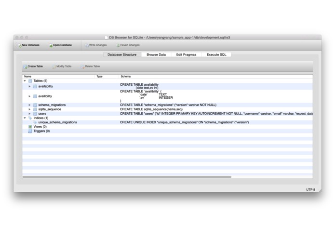The width and height of the screenshot is (335, 238).
Task: Open the Browse Data tab
Action: [156, 54]
